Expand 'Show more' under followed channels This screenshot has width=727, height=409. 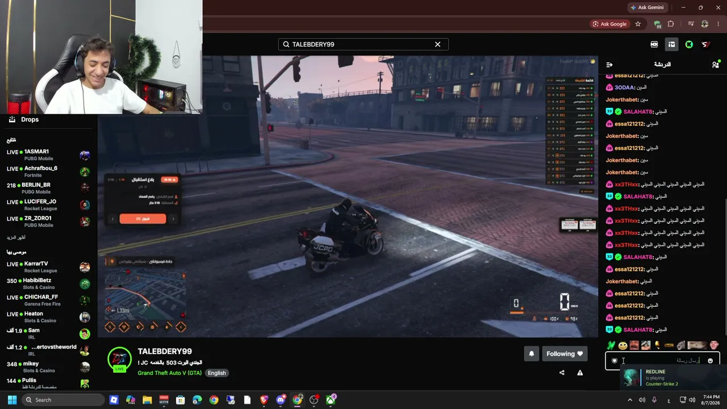[x=16, y=237]
